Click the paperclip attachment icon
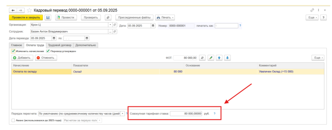This screenshot has height=130, width=332. tap(108, 18)
